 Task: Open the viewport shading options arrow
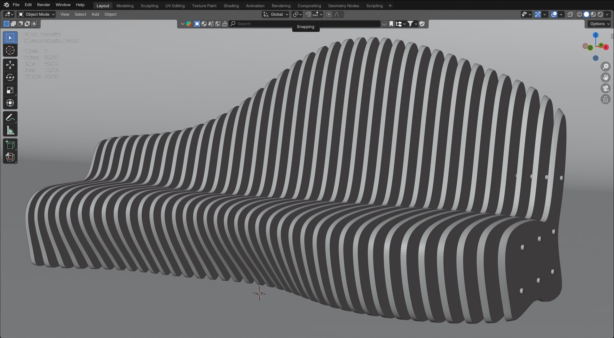(x=607, y=14)
